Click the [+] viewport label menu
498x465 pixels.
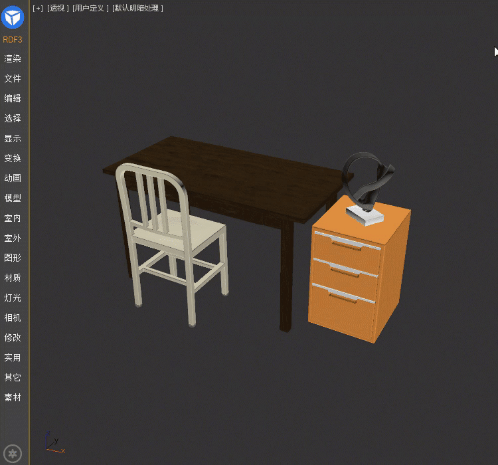coord(38,8)
